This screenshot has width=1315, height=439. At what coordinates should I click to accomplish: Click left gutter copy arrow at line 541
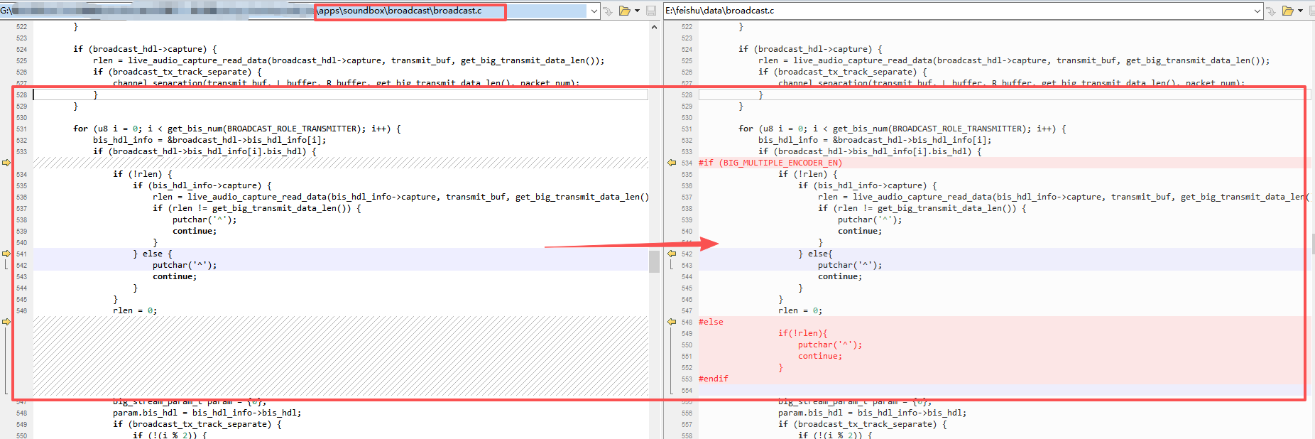[6, 254]
